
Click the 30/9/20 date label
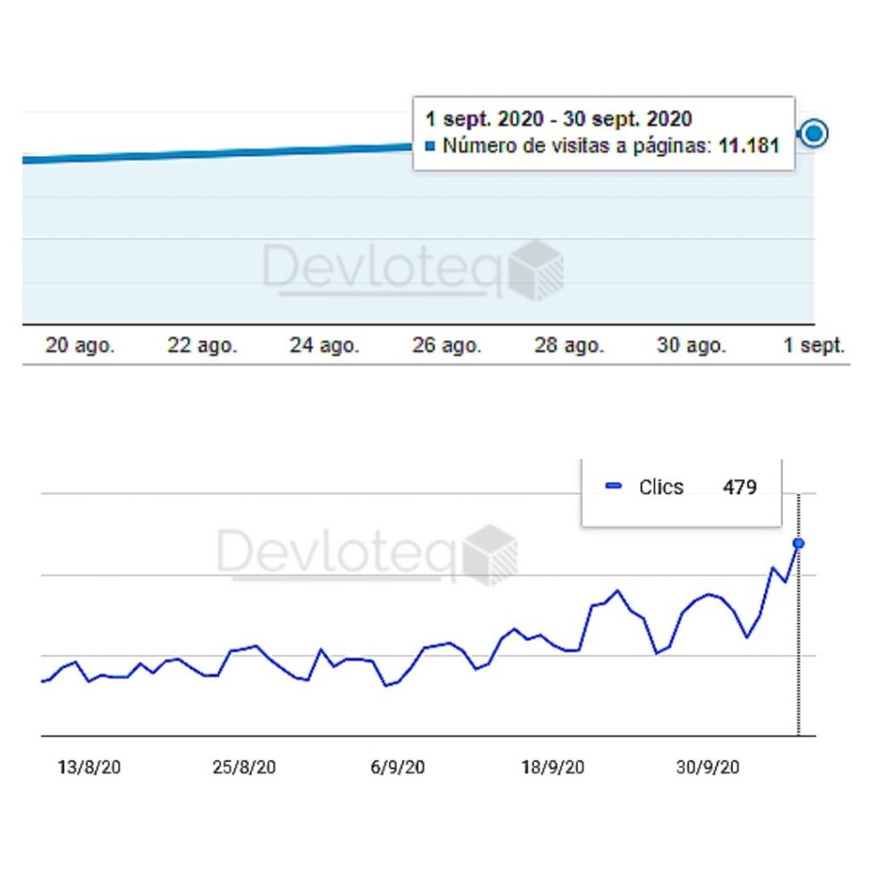(x=708, y=767)
